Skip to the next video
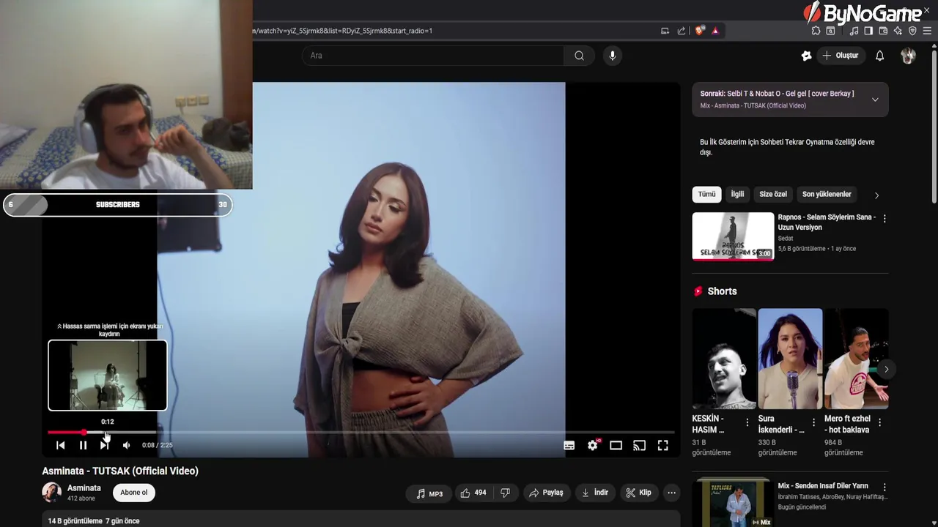Viewport: 938px width, 527px height. pyautogui.click(x=104, y=445)
